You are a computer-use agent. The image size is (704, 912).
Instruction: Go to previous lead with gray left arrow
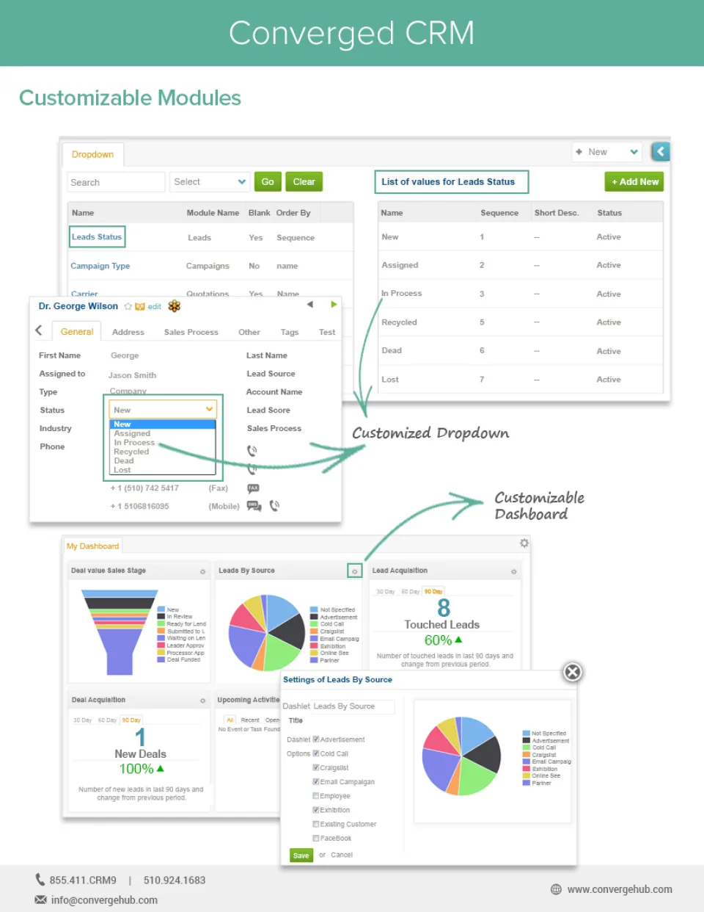309,304
